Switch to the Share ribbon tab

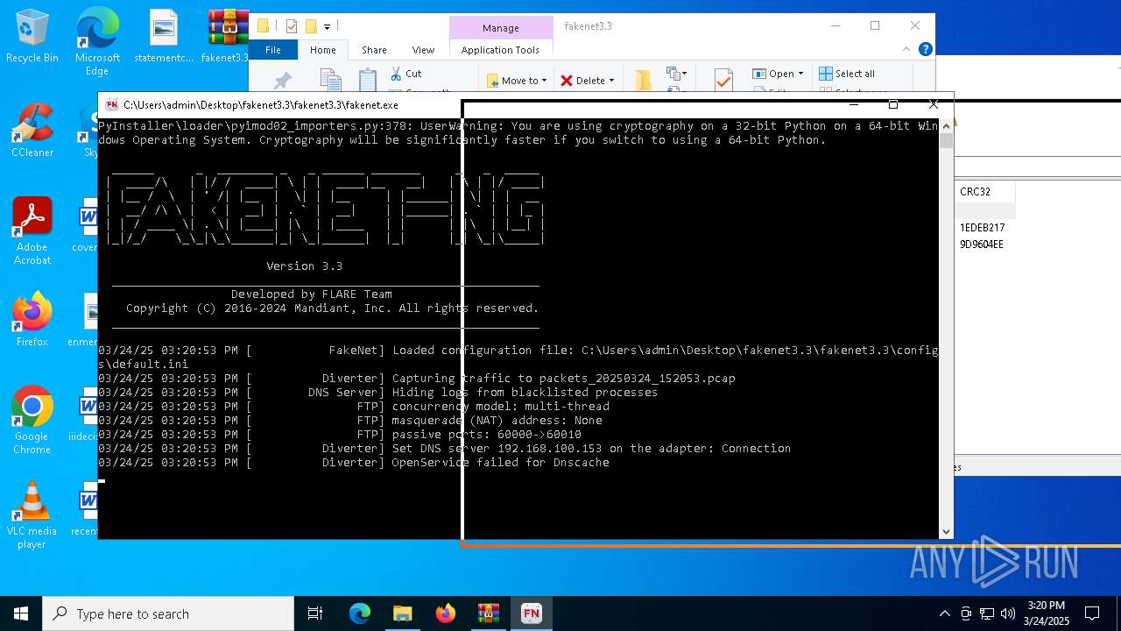pos(374,50)
